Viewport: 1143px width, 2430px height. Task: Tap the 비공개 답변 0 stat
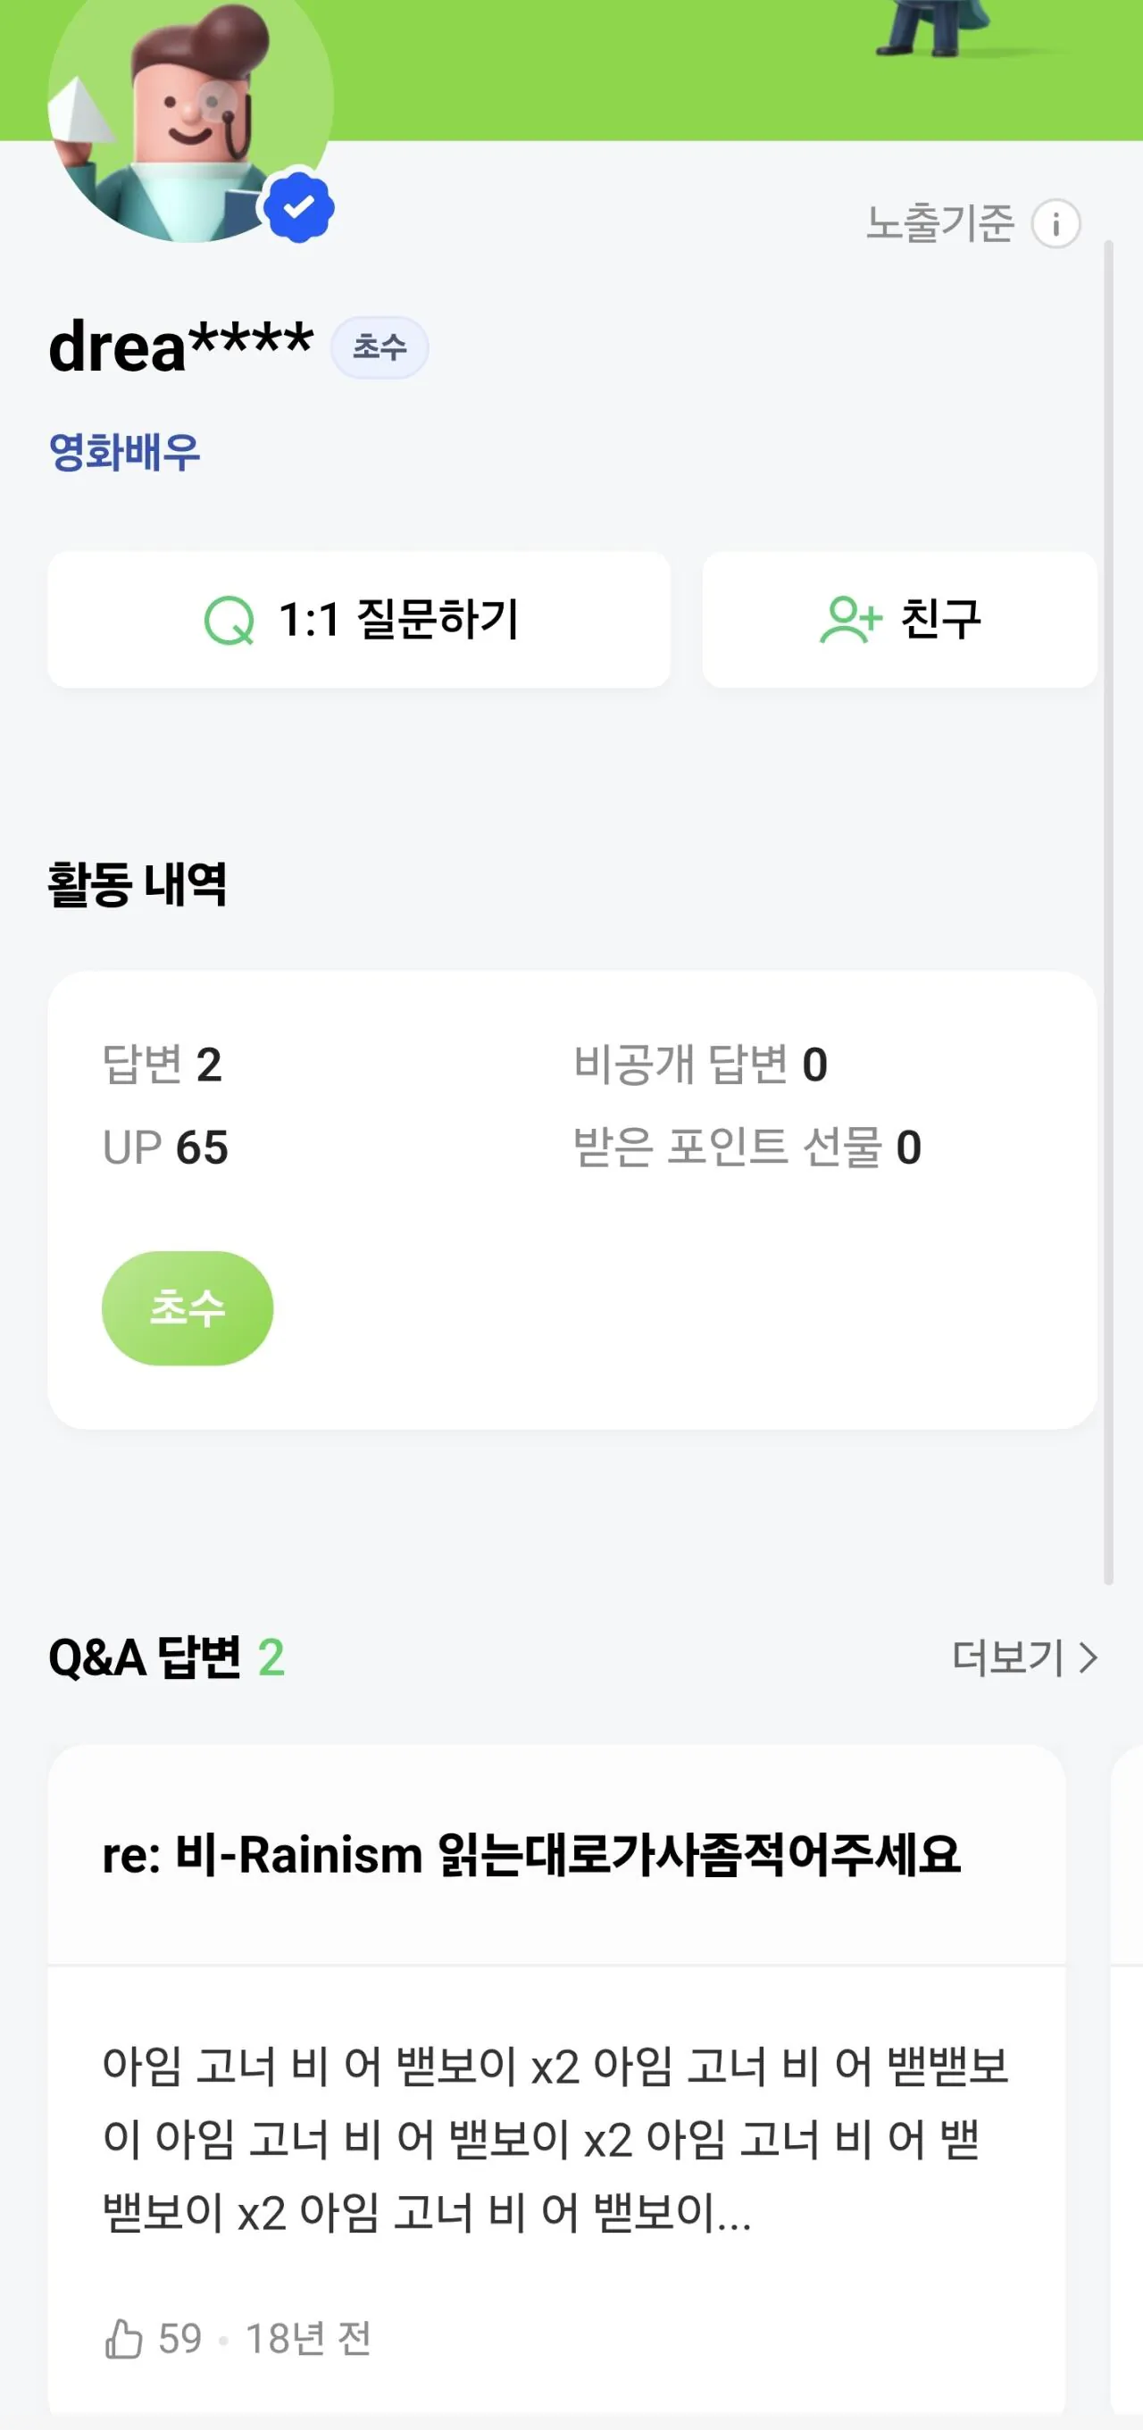(700, 1065)
